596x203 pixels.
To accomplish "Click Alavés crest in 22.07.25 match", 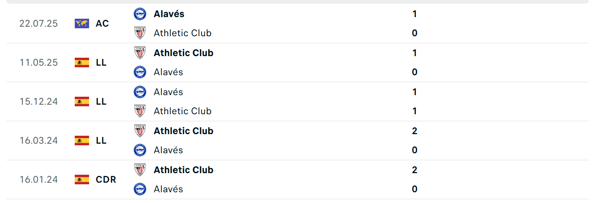I will point(140,14).
